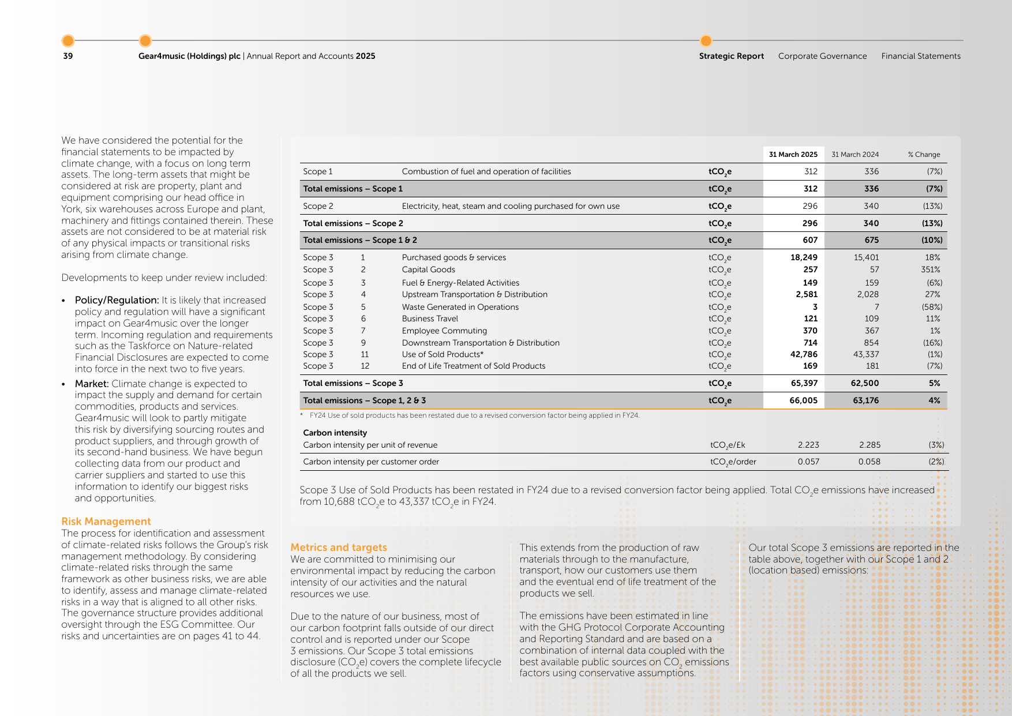This screenshot has width=1012, height=716.
Task: Click orange marker above page number 39
Action: point(68,40)
